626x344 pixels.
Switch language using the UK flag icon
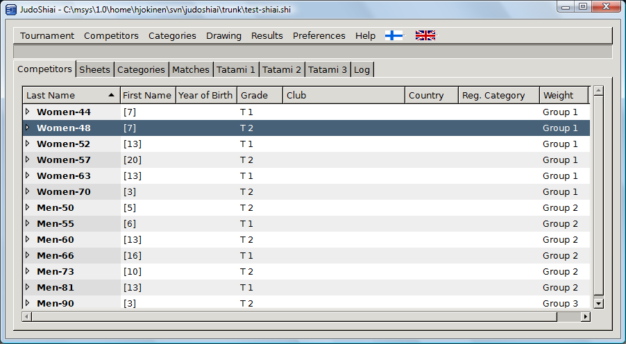pos(425,35)
